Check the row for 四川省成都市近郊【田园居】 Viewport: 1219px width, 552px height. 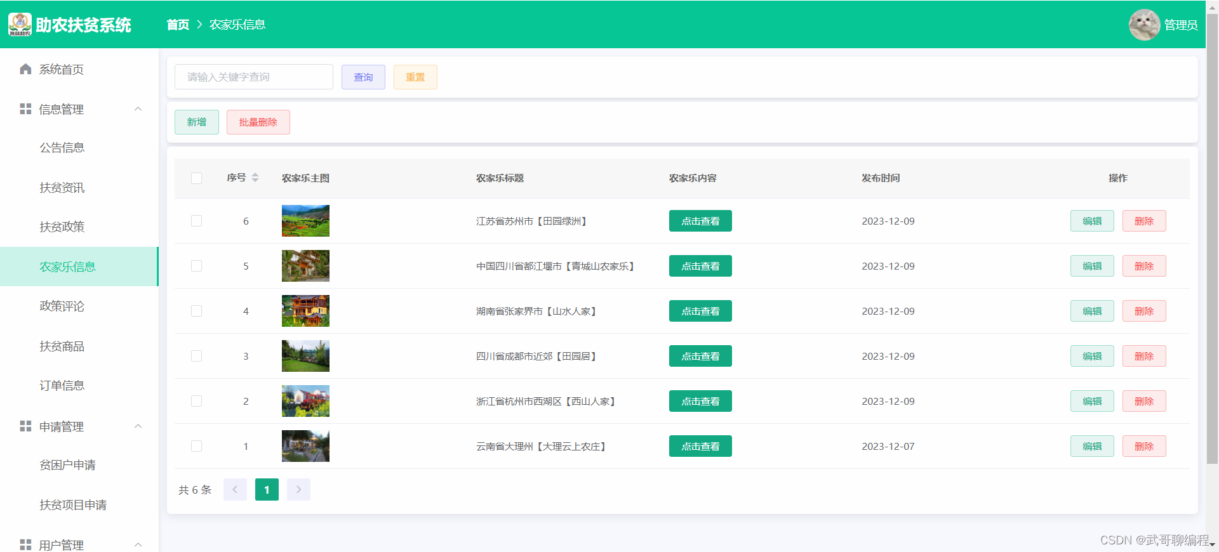196,356
